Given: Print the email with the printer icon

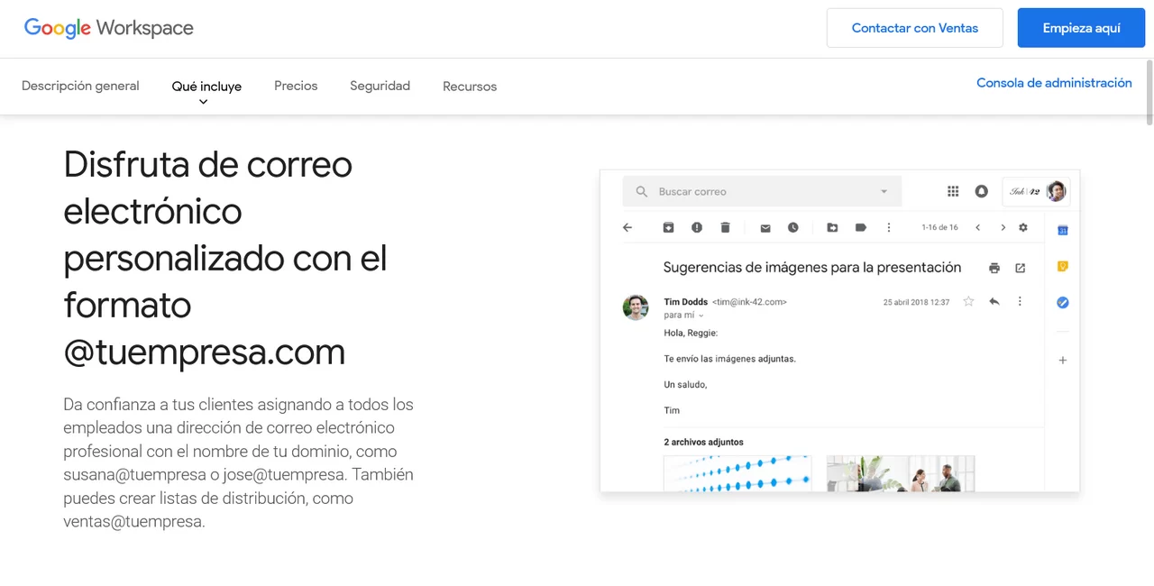Looking at the screenshot, I should 994,268.
